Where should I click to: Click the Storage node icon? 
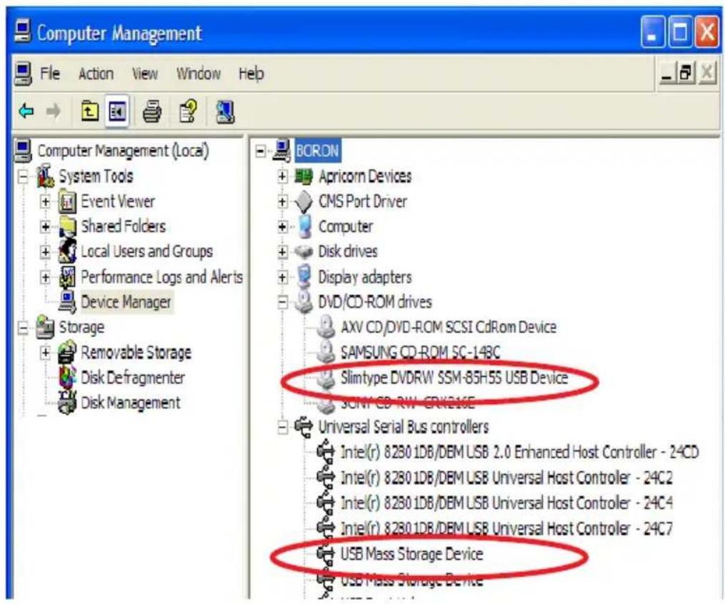click(x=45, y=327)
